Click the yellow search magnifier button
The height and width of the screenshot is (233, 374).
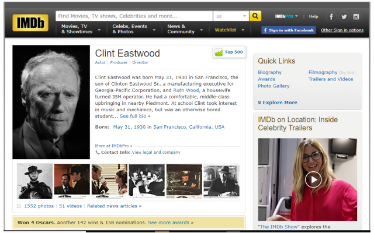[255, 16]
